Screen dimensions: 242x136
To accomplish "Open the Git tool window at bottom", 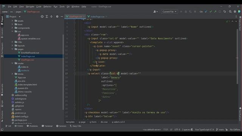I will click(x=8, y=126).
